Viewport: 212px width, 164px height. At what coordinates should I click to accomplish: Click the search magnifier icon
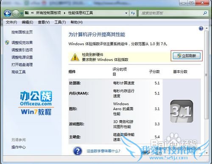pos(205,13)
